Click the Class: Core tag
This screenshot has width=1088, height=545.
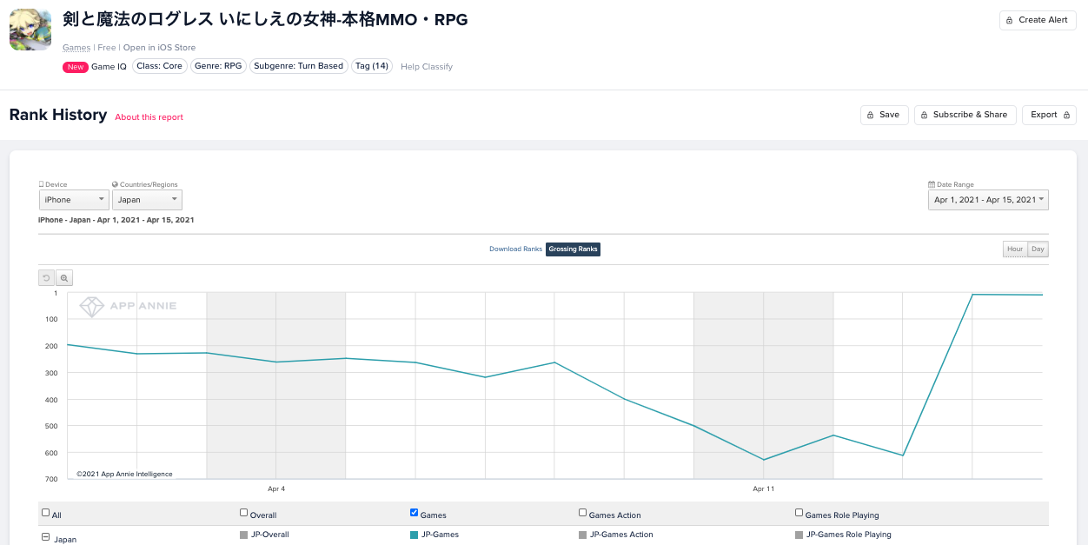(x=160, y=66)
